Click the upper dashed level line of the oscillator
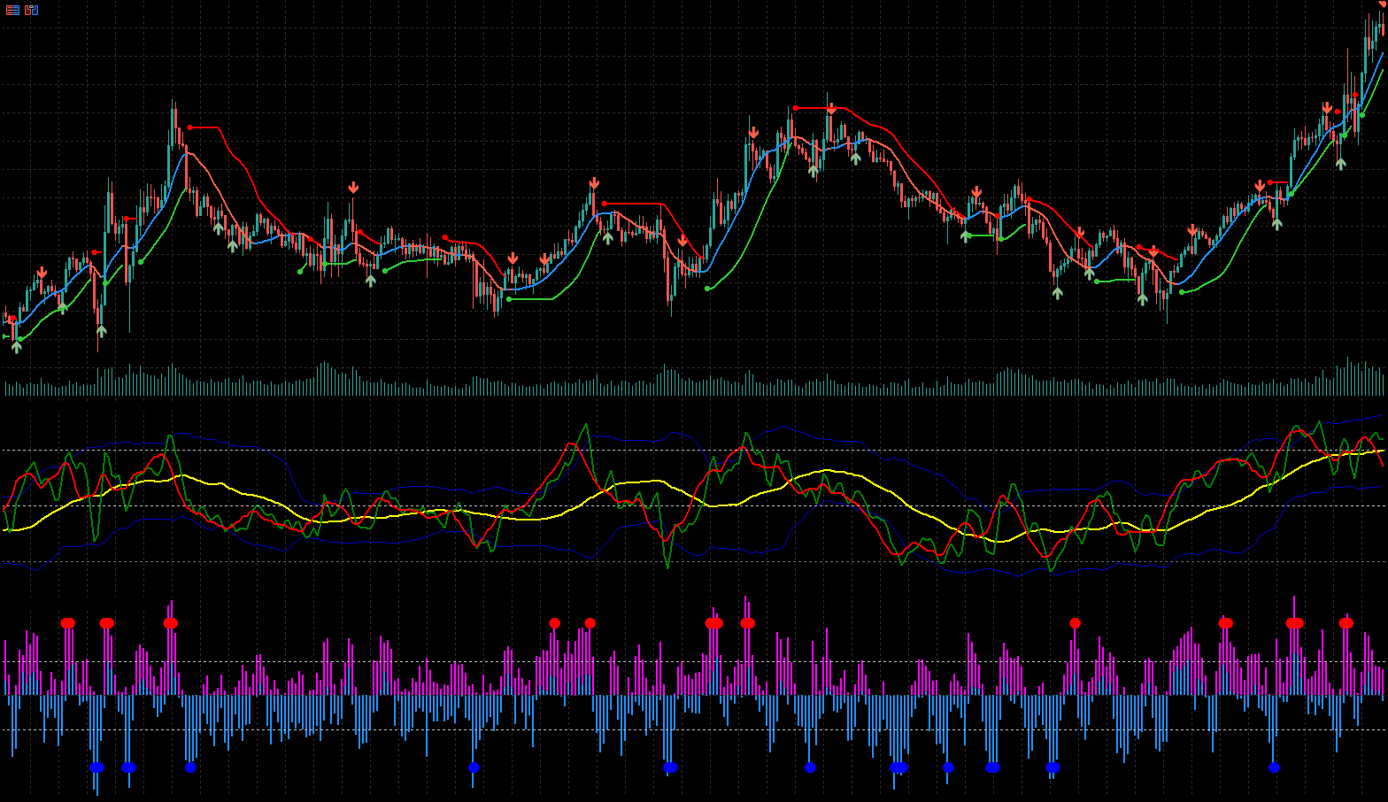 point(694,450)
